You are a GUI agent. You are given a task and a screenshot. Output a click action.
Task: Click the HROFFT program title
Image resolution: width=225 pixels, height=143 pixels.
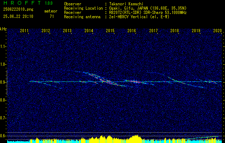22,3
